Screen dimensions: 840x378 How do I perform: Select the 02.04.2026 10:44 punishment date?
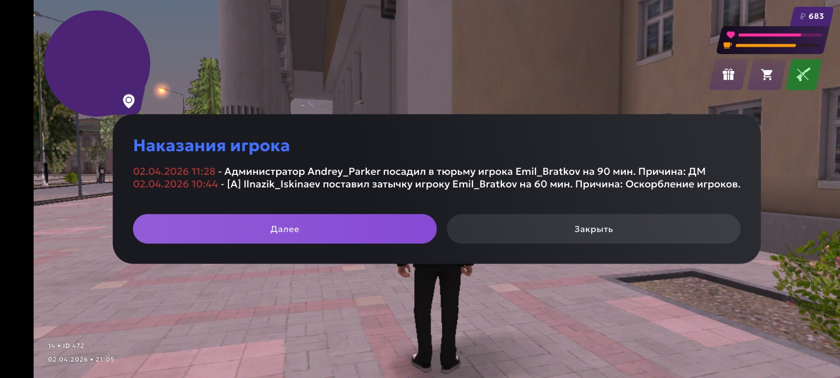[x=175, y=184]
